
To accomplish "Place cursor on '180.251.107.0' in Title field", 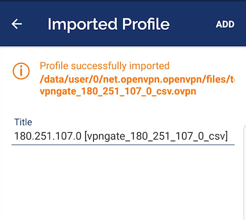I will 48,136.
